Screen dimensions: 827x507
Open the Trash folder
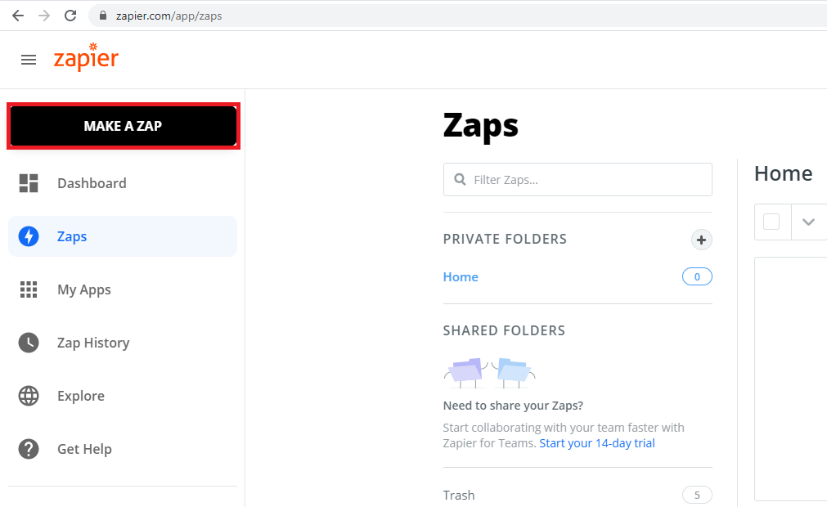(459, 496)
